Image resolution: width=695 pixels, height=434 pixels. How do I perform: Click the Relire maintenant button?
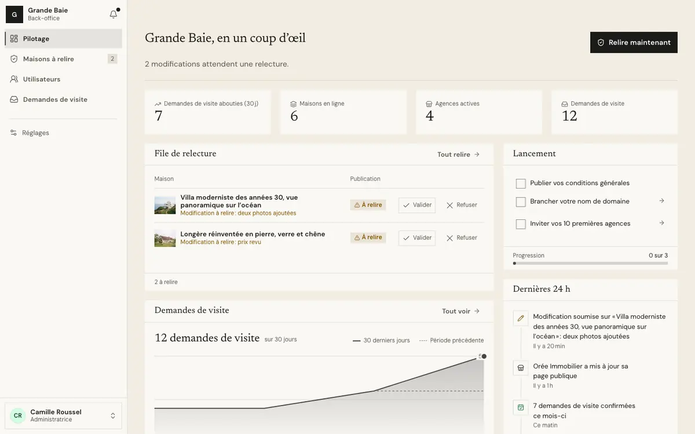(x=634, y=42)
